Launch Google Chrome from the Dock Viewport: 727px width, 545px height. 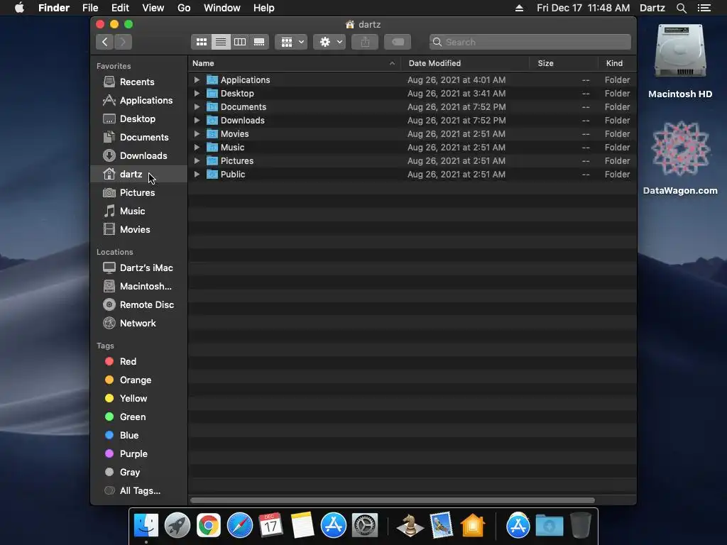[x=208, y=526]
